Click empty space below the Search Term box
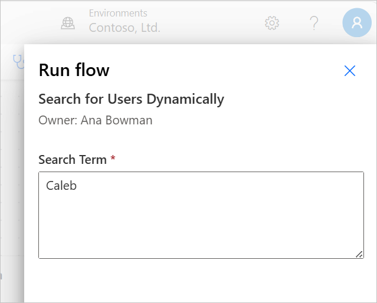The width and height of the screenshot is (377, 303). tap(201, 281)
